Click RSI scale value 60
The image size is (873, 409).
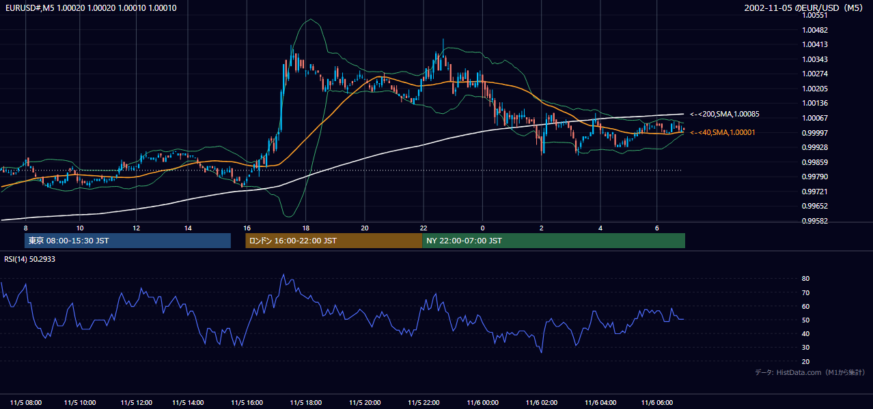tap(806, 306)
